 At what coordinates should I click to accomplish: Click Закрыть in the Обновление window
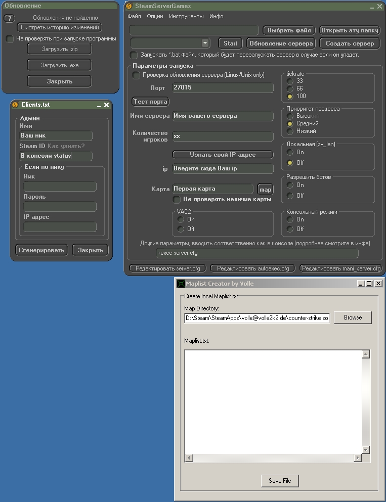(x=60, y=81)
